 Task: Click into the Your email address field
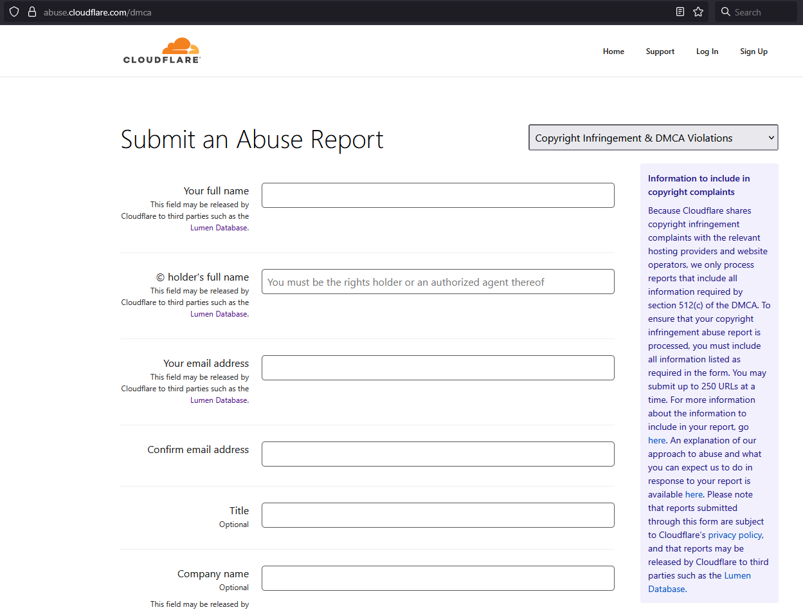(438, 367)
